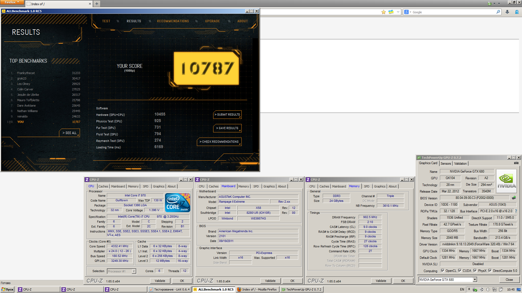Click the SUBMIT RESULTS button
Screen dimensions: 522x293
(x=227, y=114)
